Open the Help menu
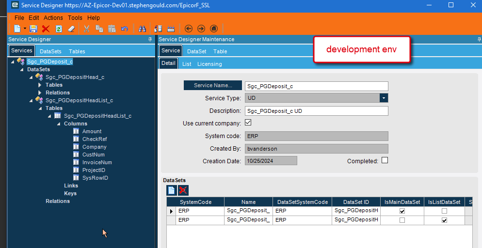Viewport: 482px width, 248px height. tap(94, 18)
